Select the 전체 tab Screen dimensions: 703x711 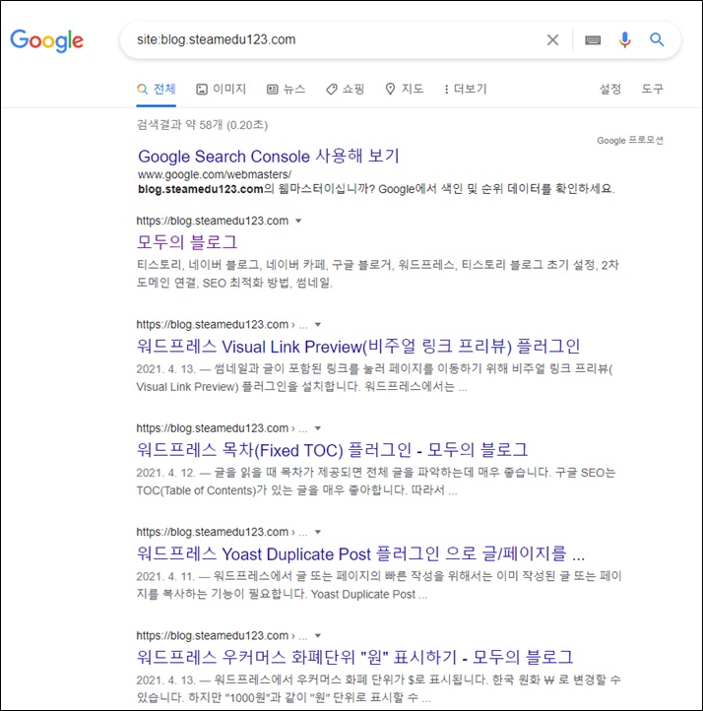[x=156, y=90]
